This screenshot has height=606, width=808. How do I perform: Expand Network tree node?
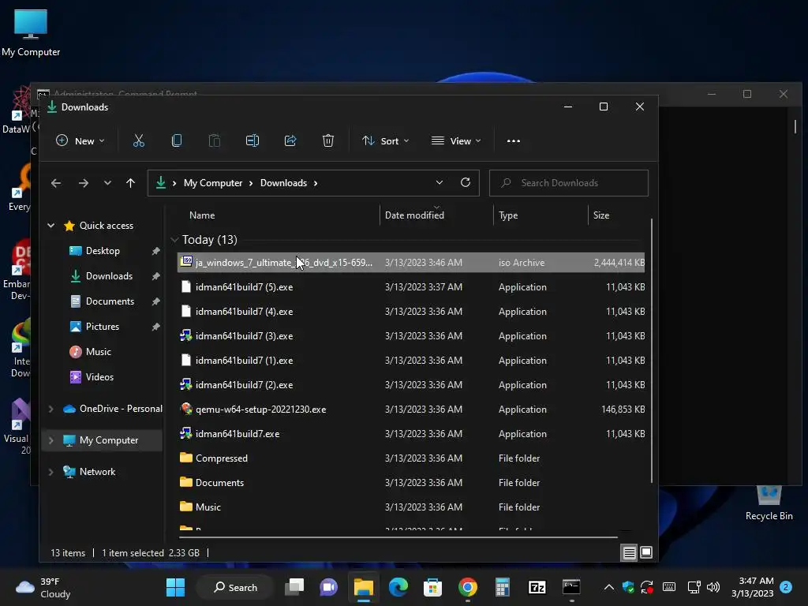[50, 472]
